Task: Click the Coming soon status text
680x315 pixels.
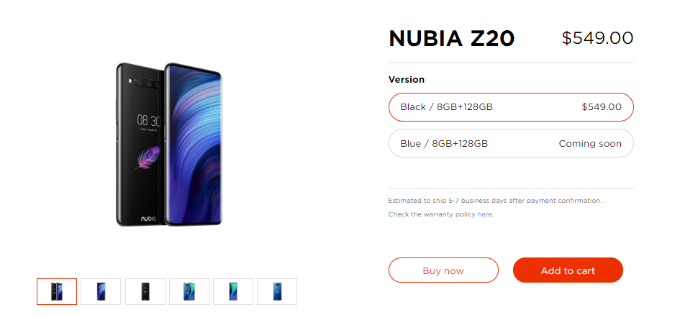Action: click(590, 144)
